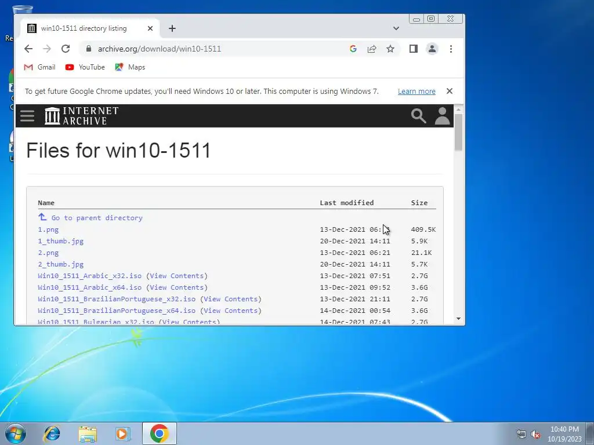Open a new tab with plus button
Image resolution: width=594 pixels, height=445 pixels.
(x=172, y=28)
